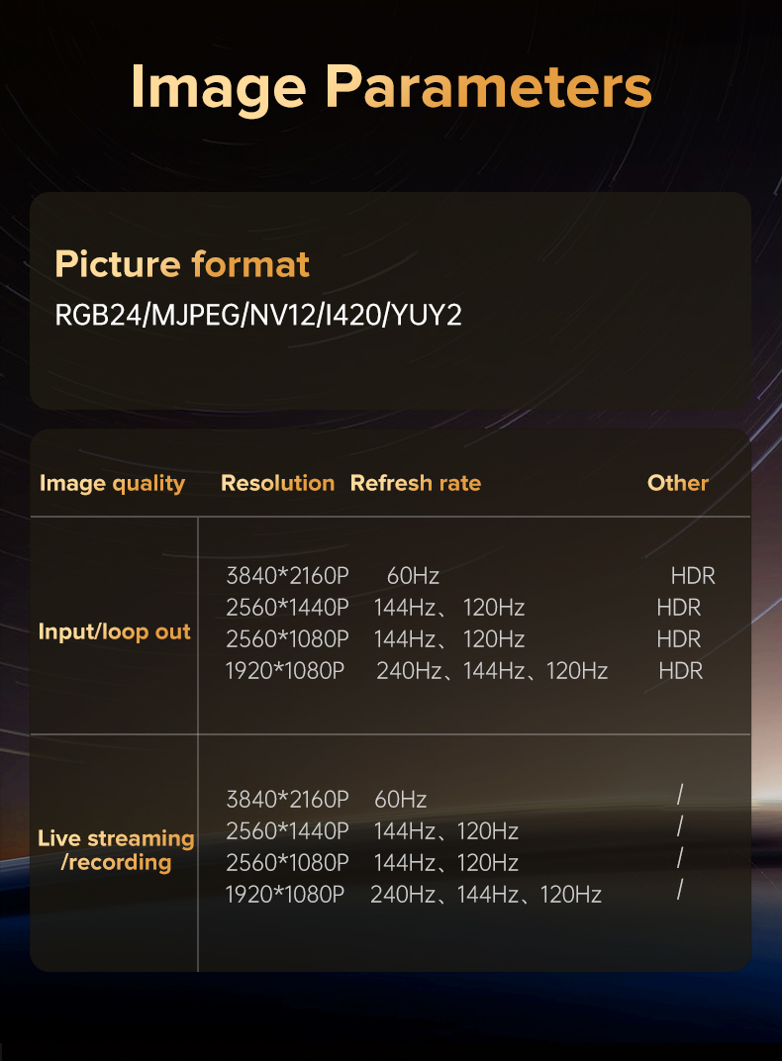The image size is (782, 1061).
Task: Click 1920*1080P in the Live streaming section
Action: click(284, 895)
